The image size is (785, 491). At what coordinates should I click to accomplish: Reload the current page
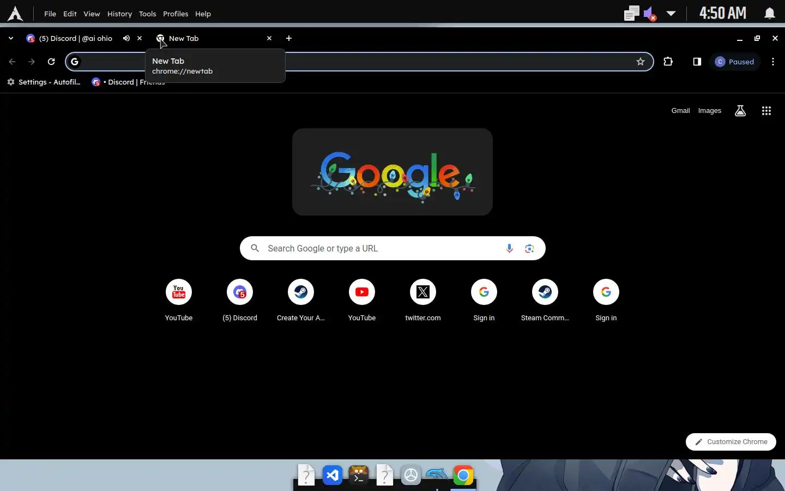(51, 62)
